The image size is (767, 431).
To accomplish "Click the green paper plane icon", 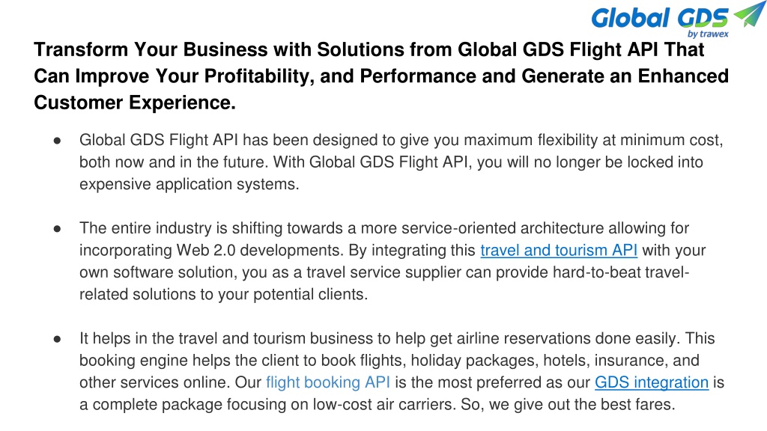I will 749,13.
